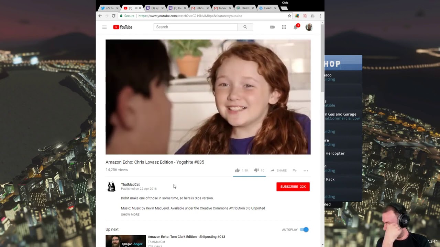Open the Tom Clark Edition thumbnail
The width and height of the screenshot is (440, 247).
[x=126, y=241]
